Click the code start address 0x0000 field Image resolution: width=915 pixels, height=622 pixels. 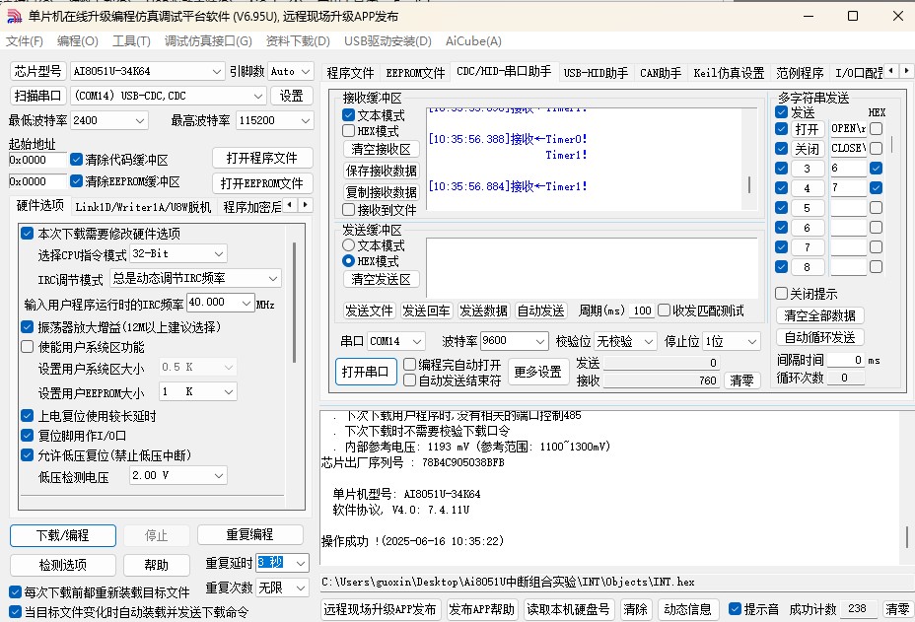pos(37,160)
